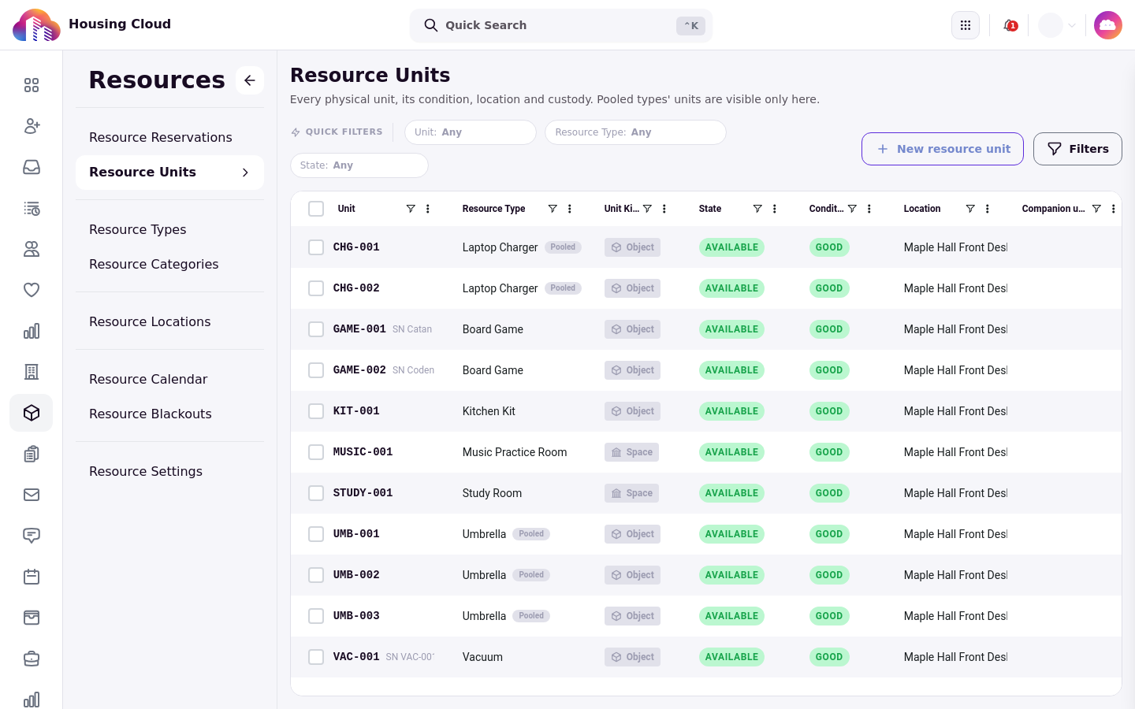The height and width of the screenshot is (709, 1135).
Task: Open notifications bell with red badge
Action: coord(1010,25)
